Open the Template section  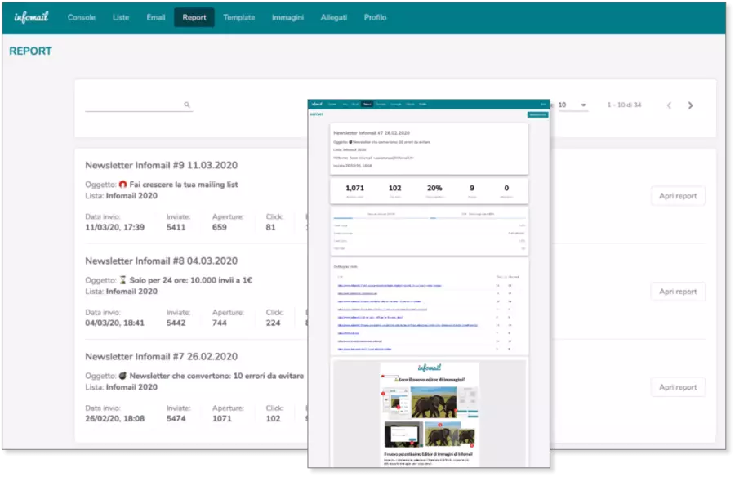coord(238,17)
